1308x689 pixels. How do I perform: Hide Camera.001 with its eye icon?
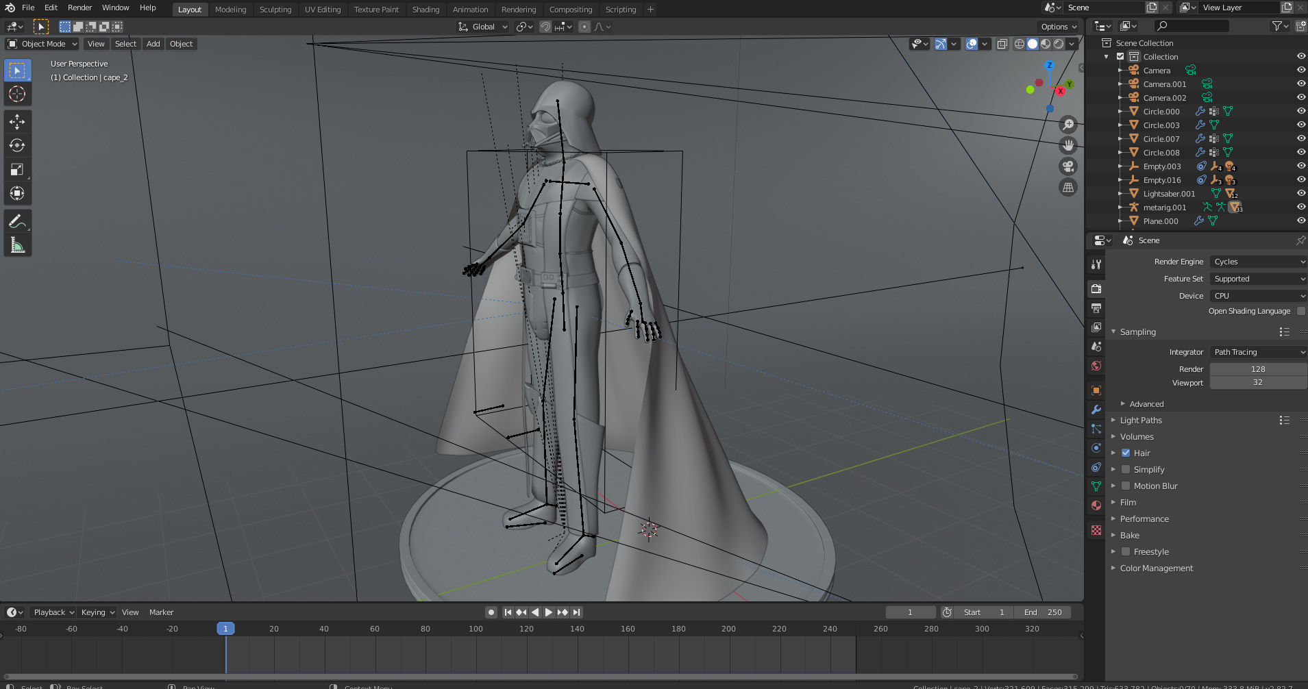point(1300,84)
